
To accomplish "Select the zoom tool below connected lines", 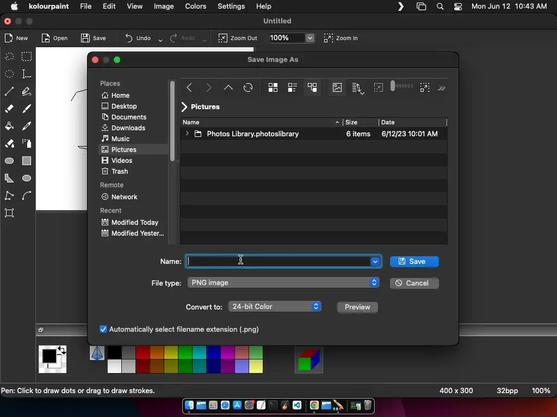I will (x=9, y=213).
